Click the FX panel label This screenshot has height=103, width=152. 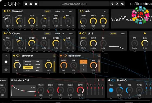[x=6, y=56]
